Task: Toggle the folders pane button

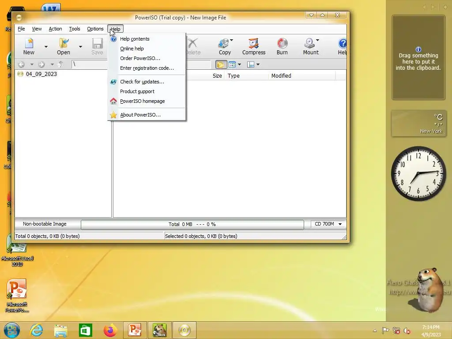Action: pos(221,64)
